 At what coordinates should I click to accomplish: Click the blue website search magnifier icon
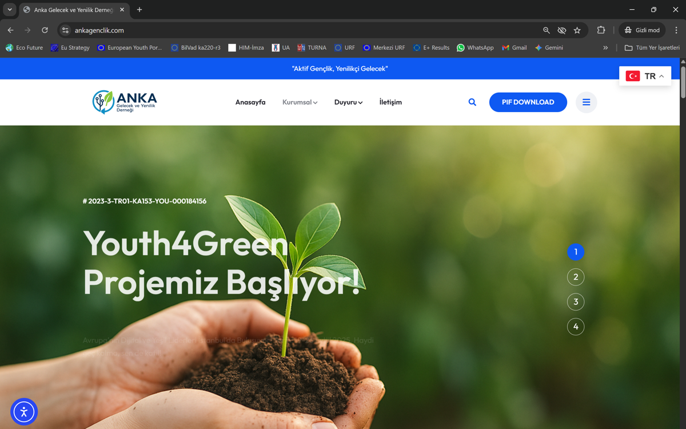pos(472,102)
